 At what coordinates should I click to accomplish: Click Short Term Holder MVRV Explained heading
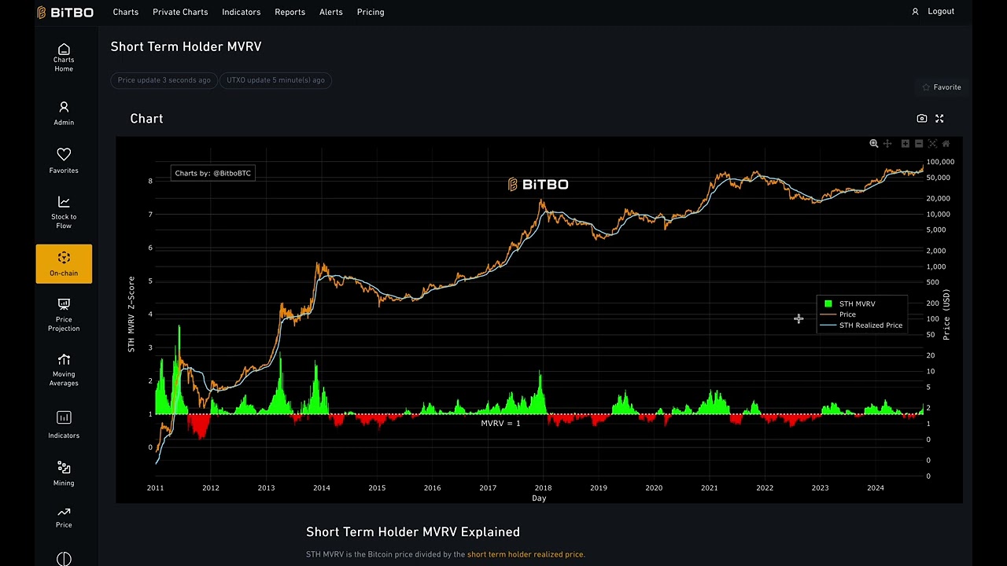(x=413, y=532)
